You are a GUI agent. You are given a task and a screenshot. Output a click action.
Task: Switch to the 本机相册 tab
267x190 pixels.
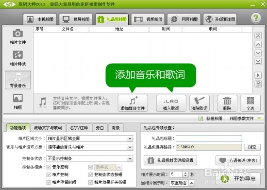pos(40,19)
